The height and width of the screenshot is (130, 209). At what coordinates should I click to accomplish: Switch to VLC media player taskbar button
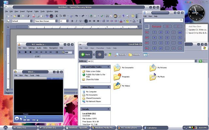pos(129,128)
